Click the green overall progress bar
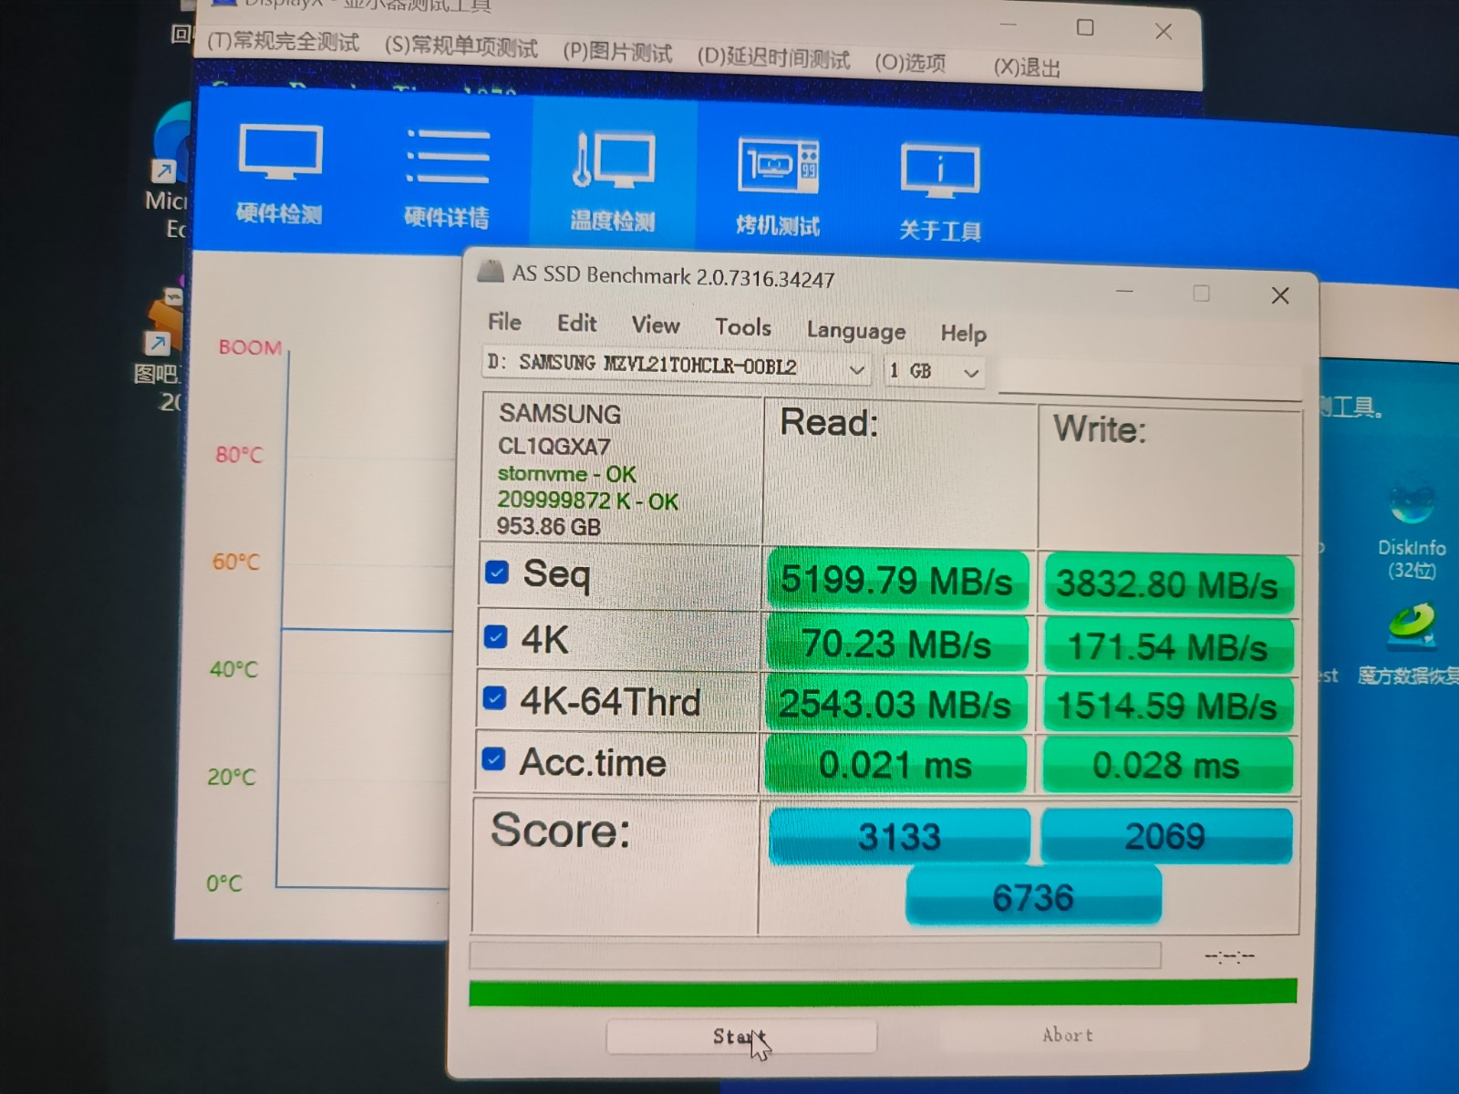1459x1094 pixels. [883, 992]
